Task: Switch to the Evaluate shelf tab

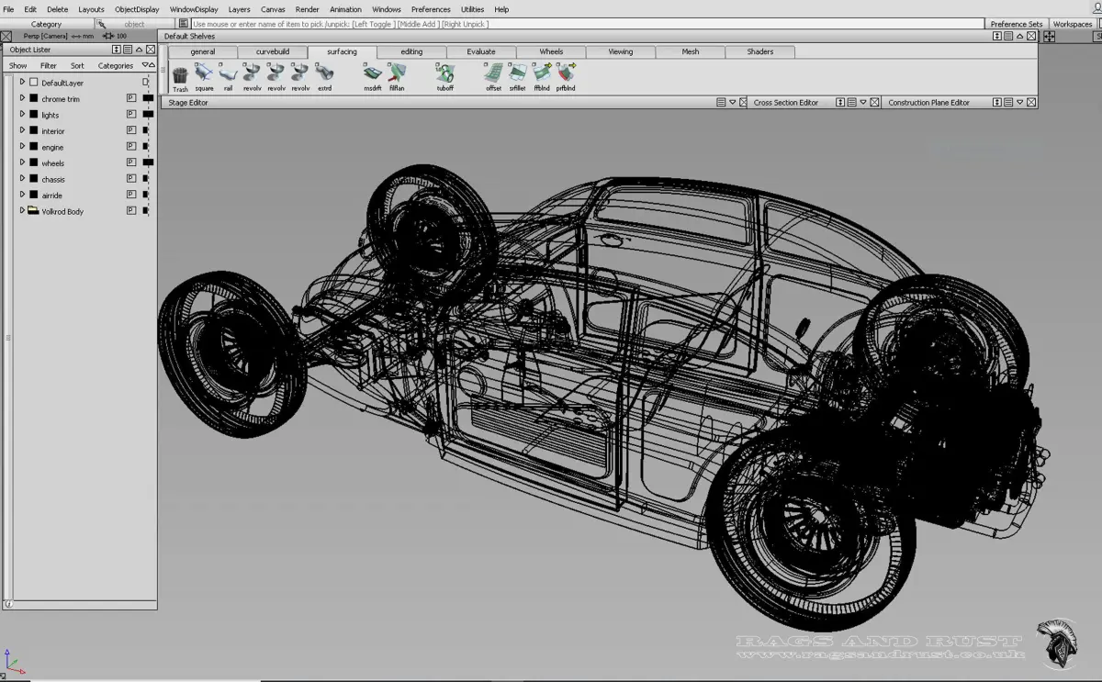Action: coord(481,52)
